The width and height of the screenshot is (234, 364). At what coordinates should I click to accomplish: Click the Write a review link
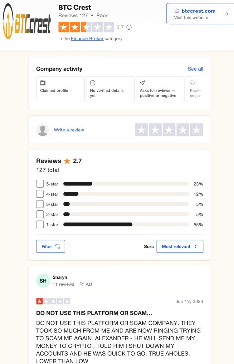pos(69,130)
